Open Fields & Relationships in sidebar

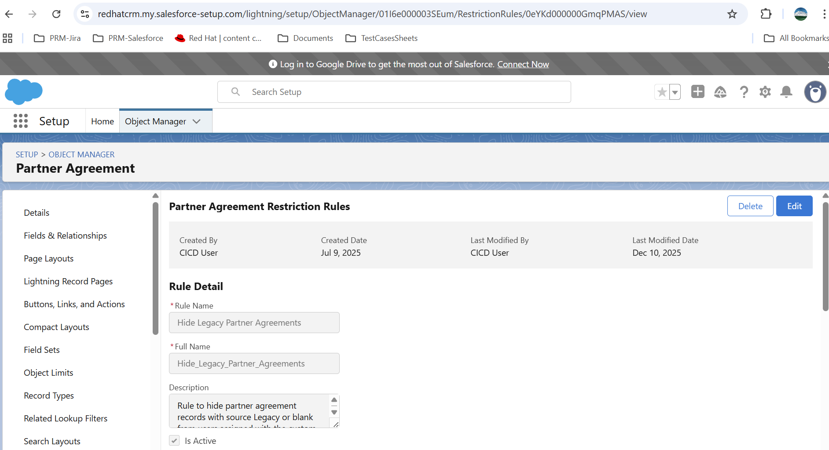pos(66,236)
